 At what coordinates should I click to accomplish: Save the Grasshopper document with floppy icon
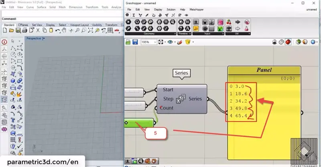[136, 42]
